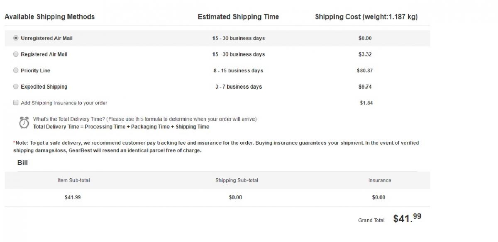This screenshot has height=242, width=498.
Task: Click the Grand Total $41.99 amount
Action: [407, 218]
